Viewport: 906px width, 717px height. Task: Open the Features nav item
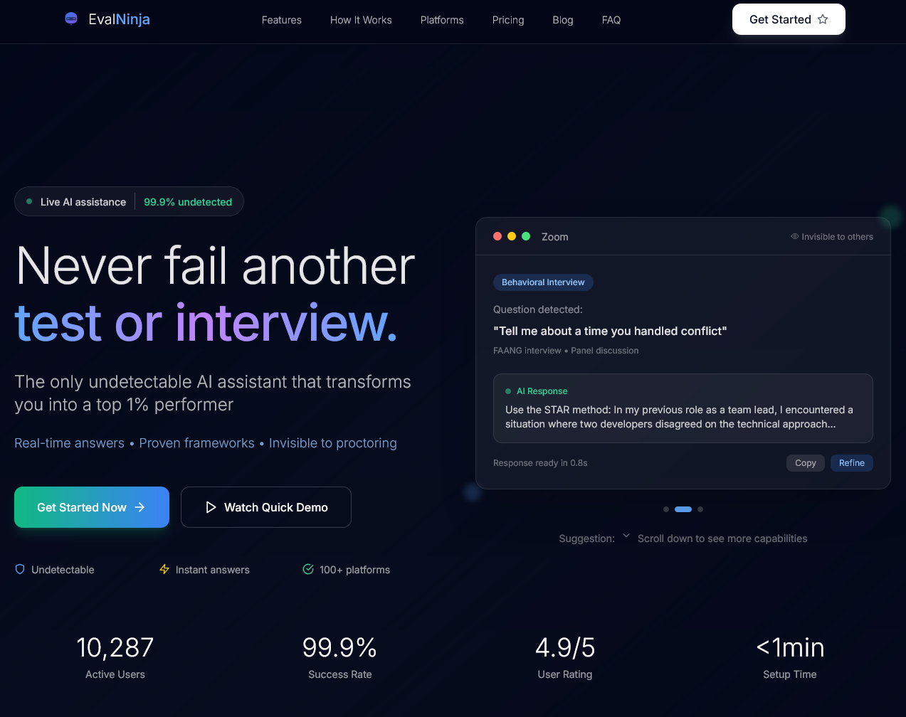pos(282,20)
